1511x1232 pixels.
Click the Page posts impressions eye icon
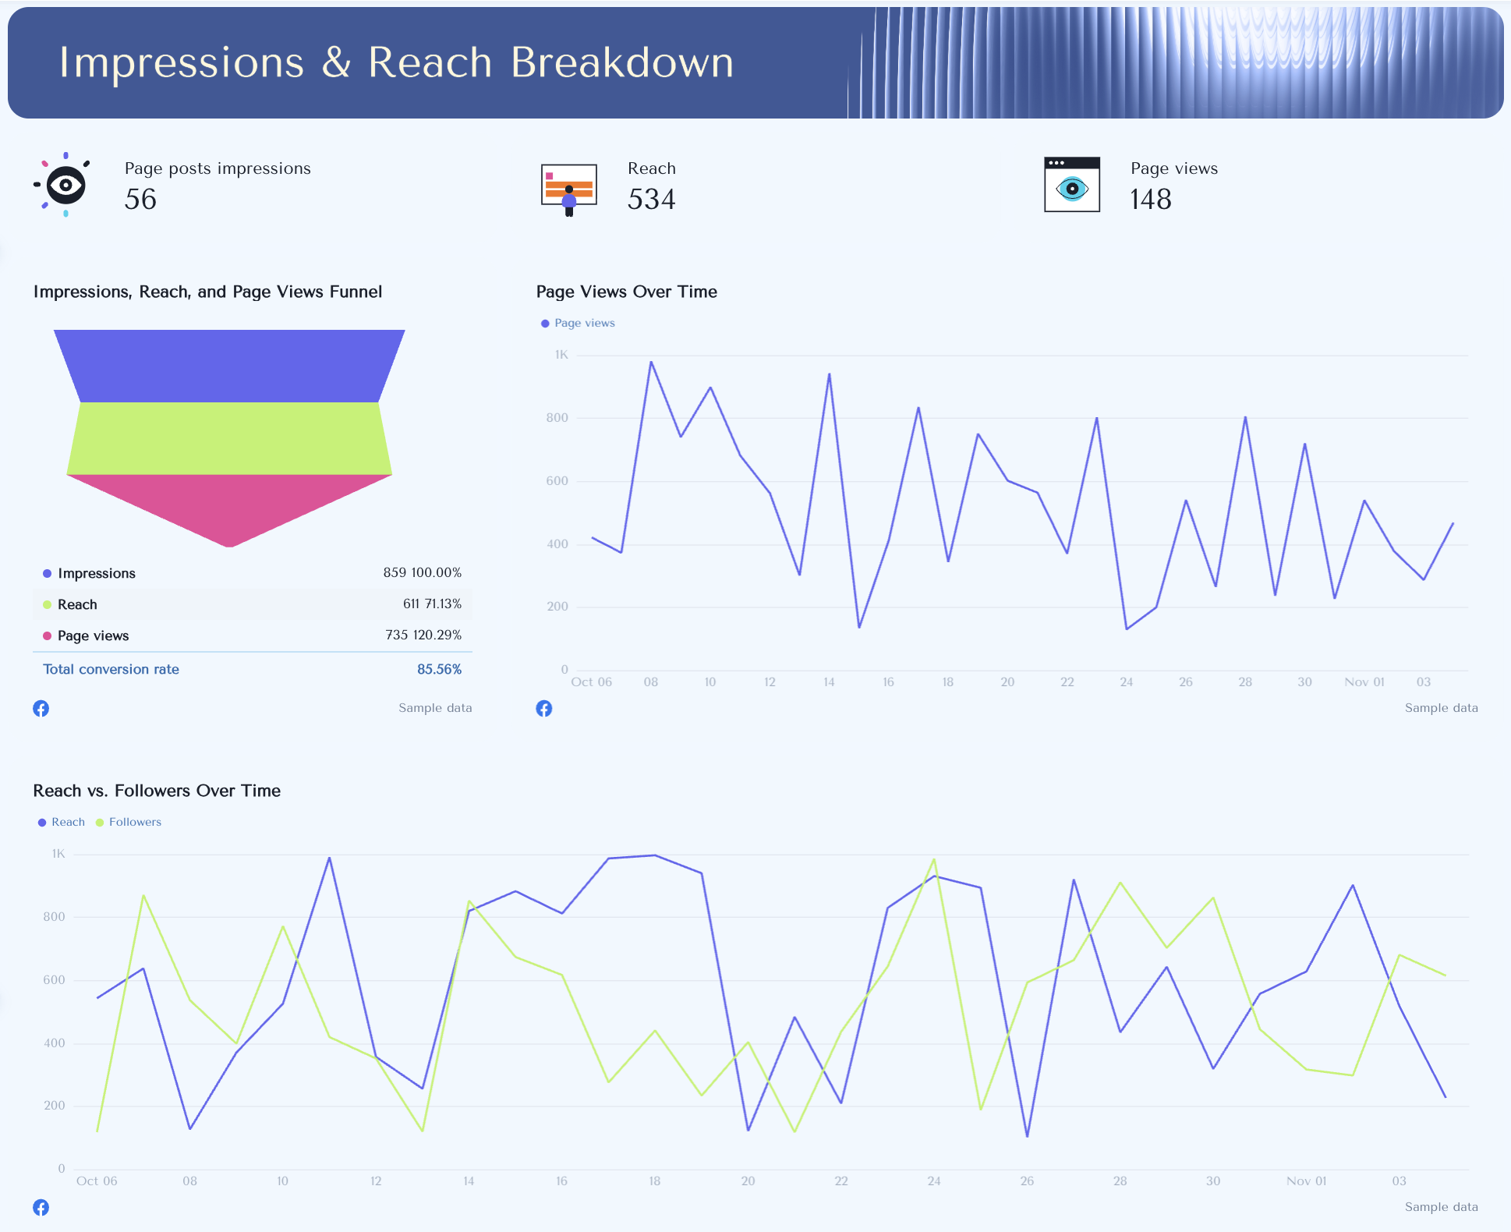click(63, 185)
